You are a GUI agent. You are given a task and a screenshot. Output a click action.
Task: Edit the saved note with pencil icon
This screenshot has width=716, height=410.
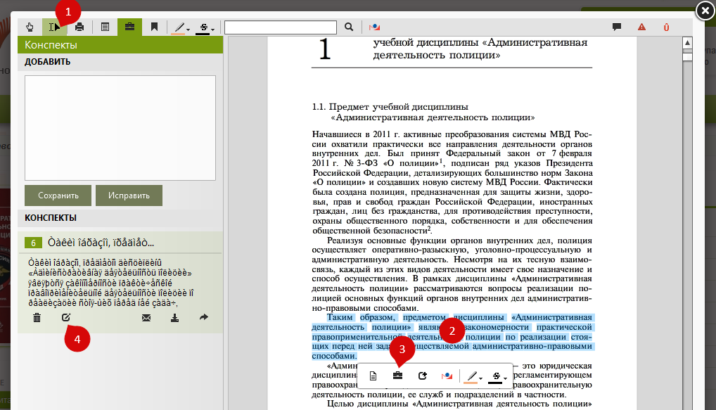65,318
